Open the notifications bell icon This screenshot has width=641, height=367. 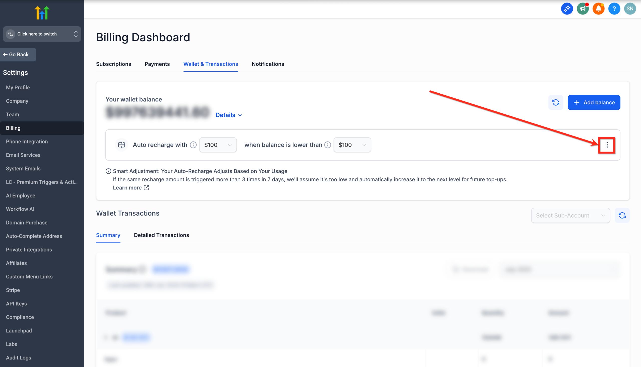598,8
